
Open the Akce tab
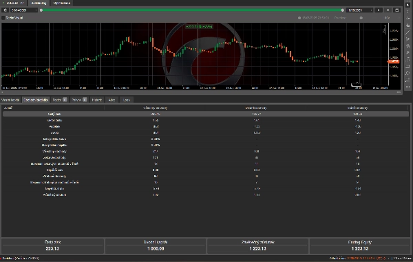[x=112, y=100]
